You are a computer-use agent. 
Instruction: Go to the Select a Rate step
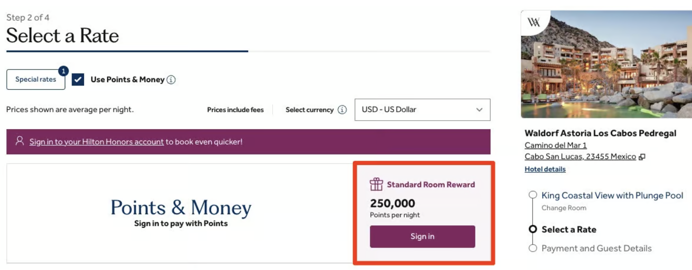tap(569, 229)
